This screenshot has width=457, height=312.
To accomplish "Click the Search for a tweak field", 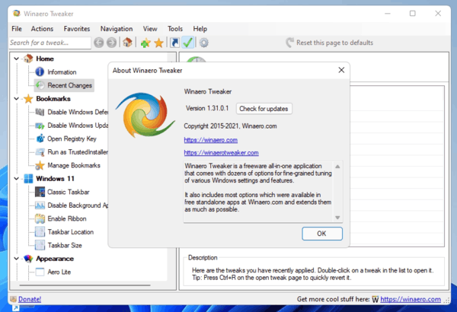I will pos(50,43).
